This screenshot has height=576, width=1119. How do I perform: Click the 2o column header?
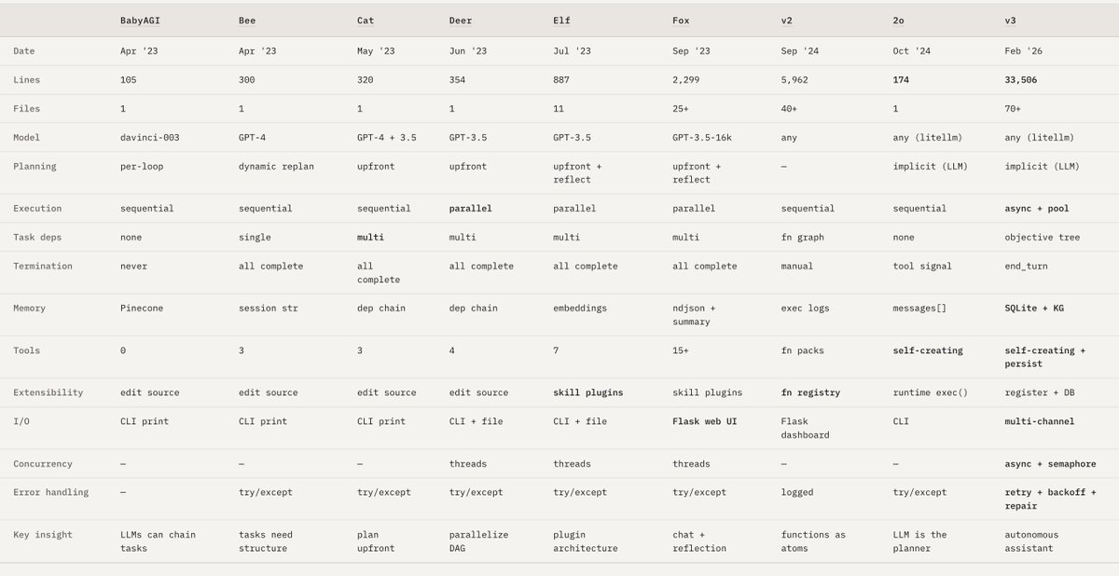click(899, 21)
